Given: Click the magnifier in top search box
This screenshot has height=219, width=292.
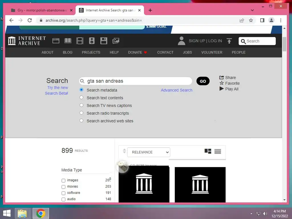Looking at the screenshot, I should click(243, 41).
